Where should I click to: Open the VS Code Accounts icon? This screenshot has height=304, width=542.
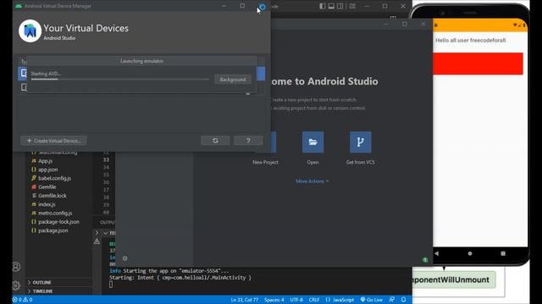click(x=16, y=267)
